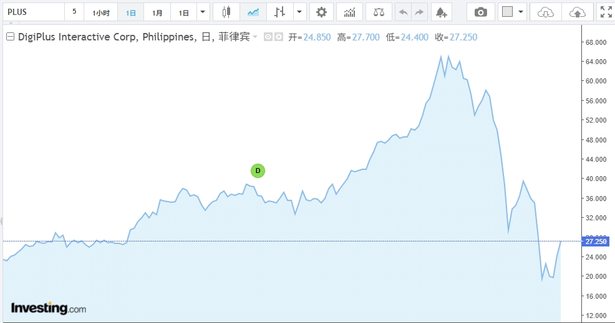Open the interval dropdown arrow
This screenshot has width=615, height=323.
203,12
